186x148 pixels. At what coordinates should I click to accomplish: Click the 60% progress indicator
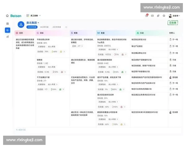54,51
